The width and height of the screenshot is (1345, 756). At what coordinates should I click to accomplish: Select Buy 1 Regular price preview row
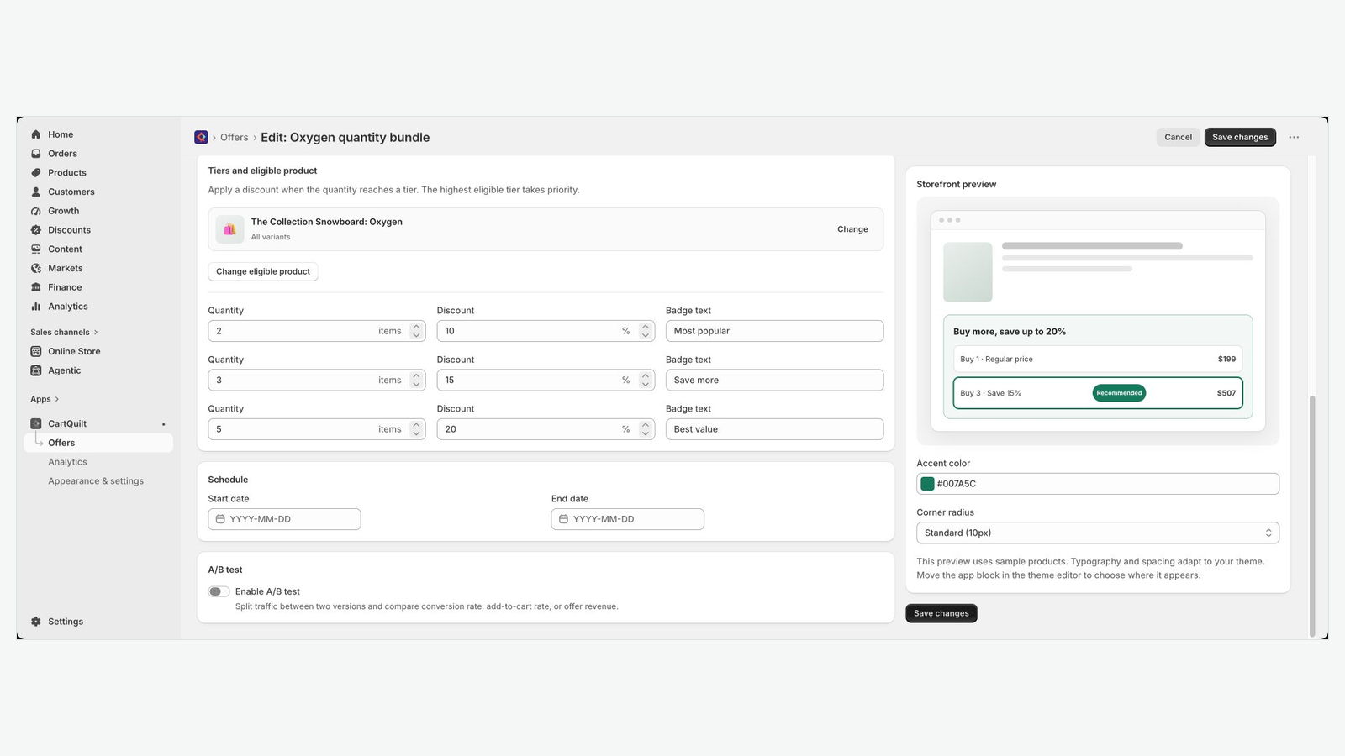click(1098, 359)
